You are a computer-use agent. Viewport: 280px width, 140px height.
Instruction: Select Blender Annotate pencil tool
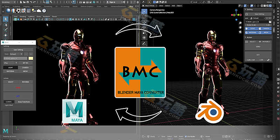point(144,43)
